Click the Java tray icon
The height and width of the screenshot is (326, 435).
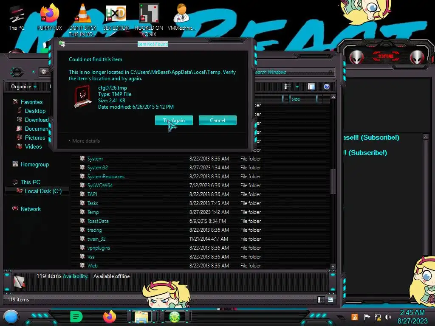click(x=355, y=317)
